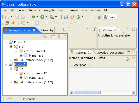The width and height of the screenshot is (139, 103).
Task: Open the Package Explorer view menu triangle
Action: click(x=65, y=35)
